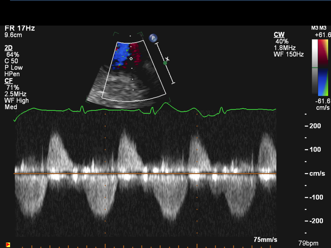The image size is (331, 248).
Task: Click the green dot on the depth line
Action: pyautogui.click(x=165, y=63)
